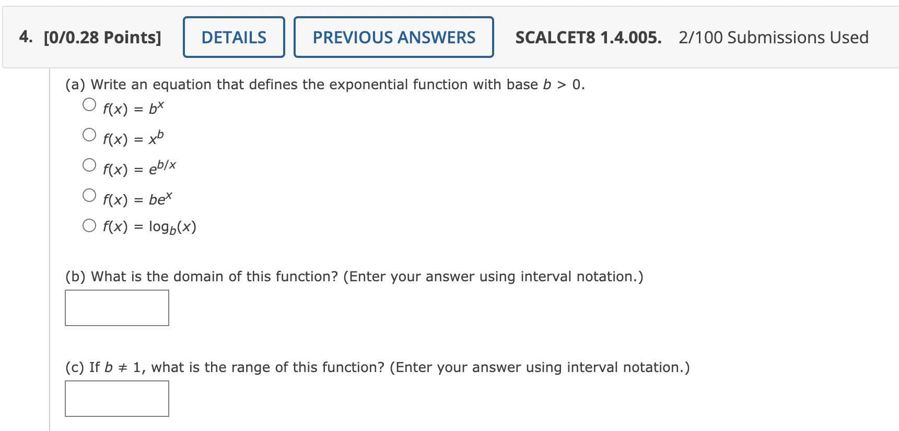View details for question 4

click(x=233, y=37)
